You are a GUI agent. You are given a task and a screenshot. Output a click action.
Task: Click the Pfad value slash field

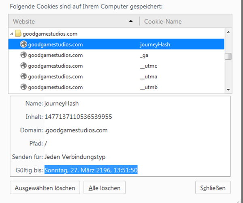pyautogui.click(x=45, y=143)
